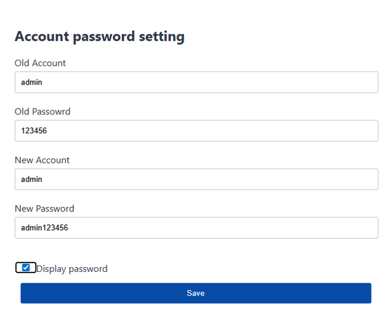Click the word "Account" in the page heading
The height and width of the screenshot is (320, 381).
click(x=43, y=36)
